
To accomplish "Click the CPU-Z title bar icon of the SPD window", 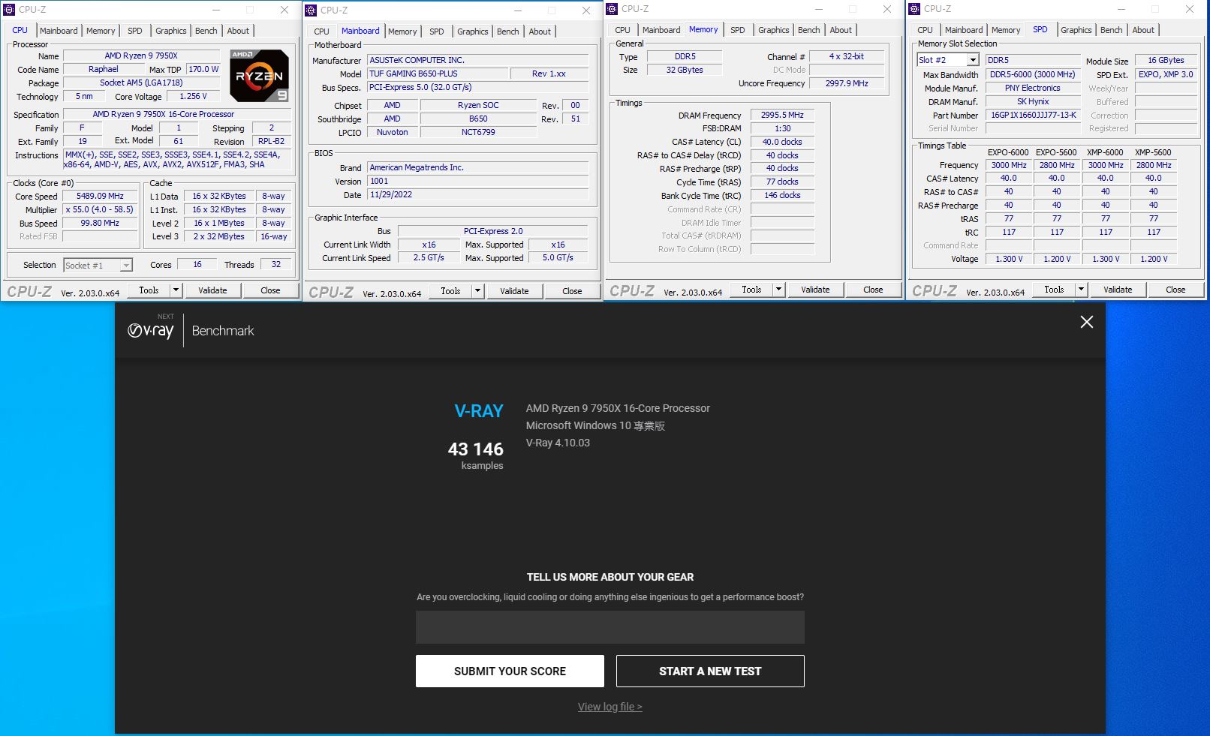I will click(915, 9).
